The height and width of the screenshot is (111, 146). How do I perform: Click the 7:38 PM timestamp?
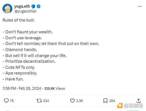coord(9,88)
